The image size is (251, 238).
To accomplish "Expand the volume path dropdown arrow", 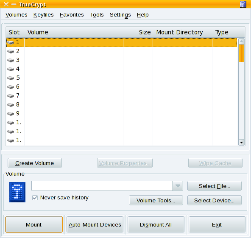I will 178,186.
